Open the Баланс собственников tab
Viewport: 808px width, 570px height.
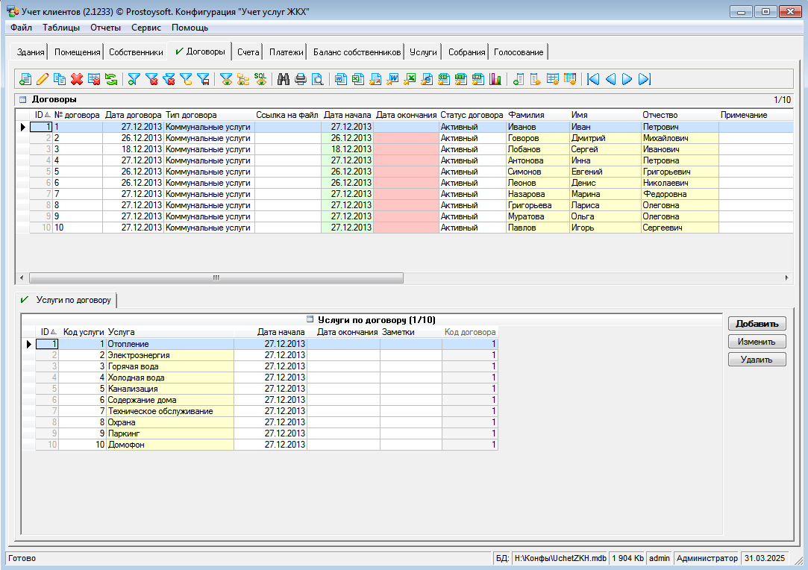[357, 52]
